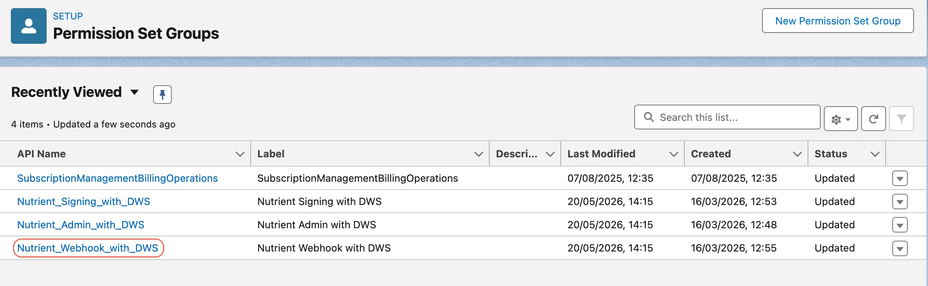Show row actions for Nutrient_Signing_with_DWS
The width and height of the screenshot is (928, 286).
(900, 202)
